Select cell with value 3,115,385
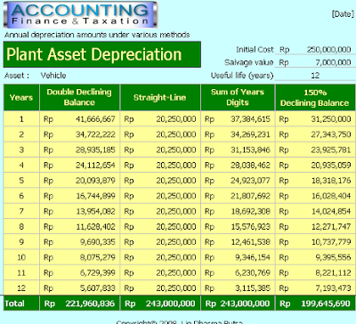The width and height of the screenshot is (356, 324). [x=238, y=288]
